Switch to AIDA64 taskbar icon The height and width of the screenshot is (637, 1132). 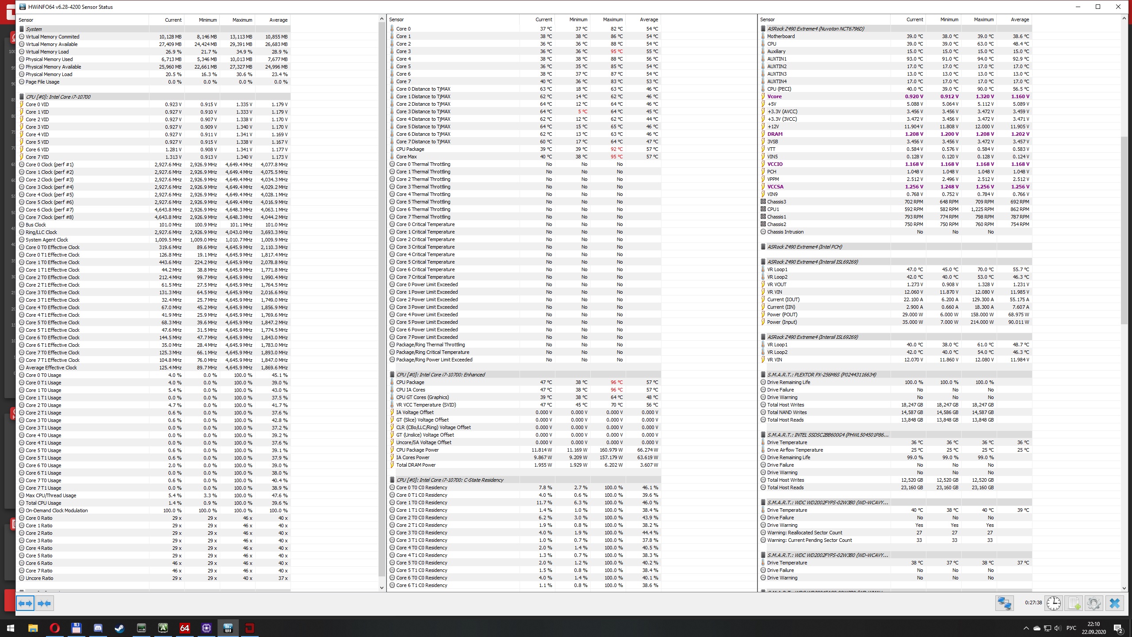coord(184,628)
